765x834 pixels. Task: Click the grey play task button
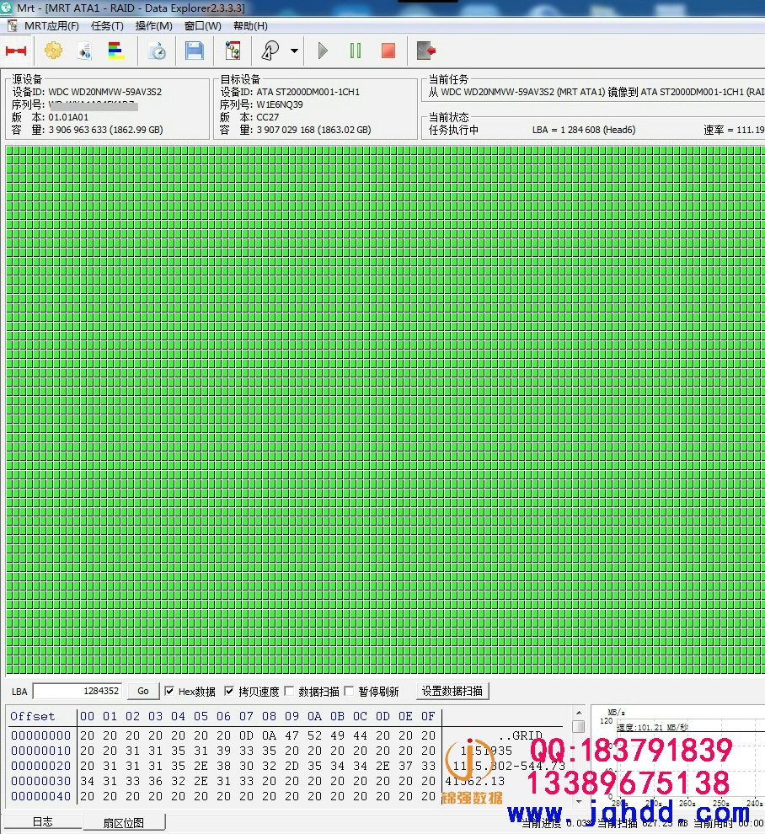point(323,51)
